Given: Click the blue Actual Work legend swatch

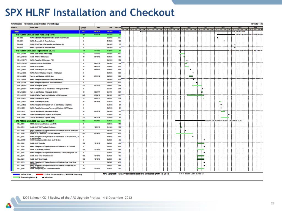Looking at the screenshot, I should tap(16, 174).
